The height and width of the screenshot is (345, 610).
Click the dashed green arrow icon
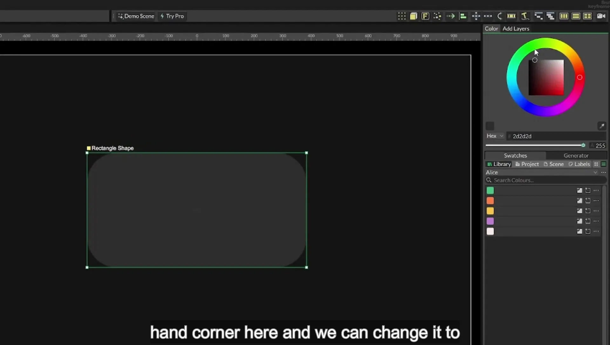point(451,16)
